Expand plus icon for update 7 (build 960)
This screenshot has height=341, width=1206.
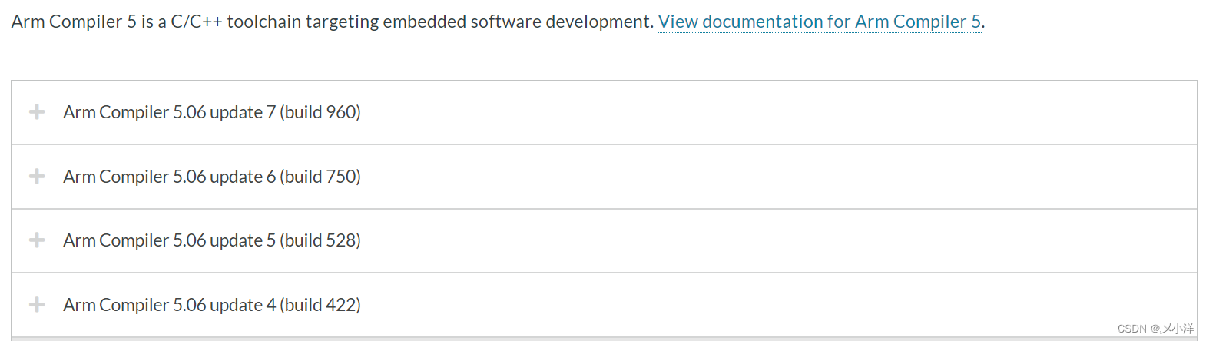[37, 112]
